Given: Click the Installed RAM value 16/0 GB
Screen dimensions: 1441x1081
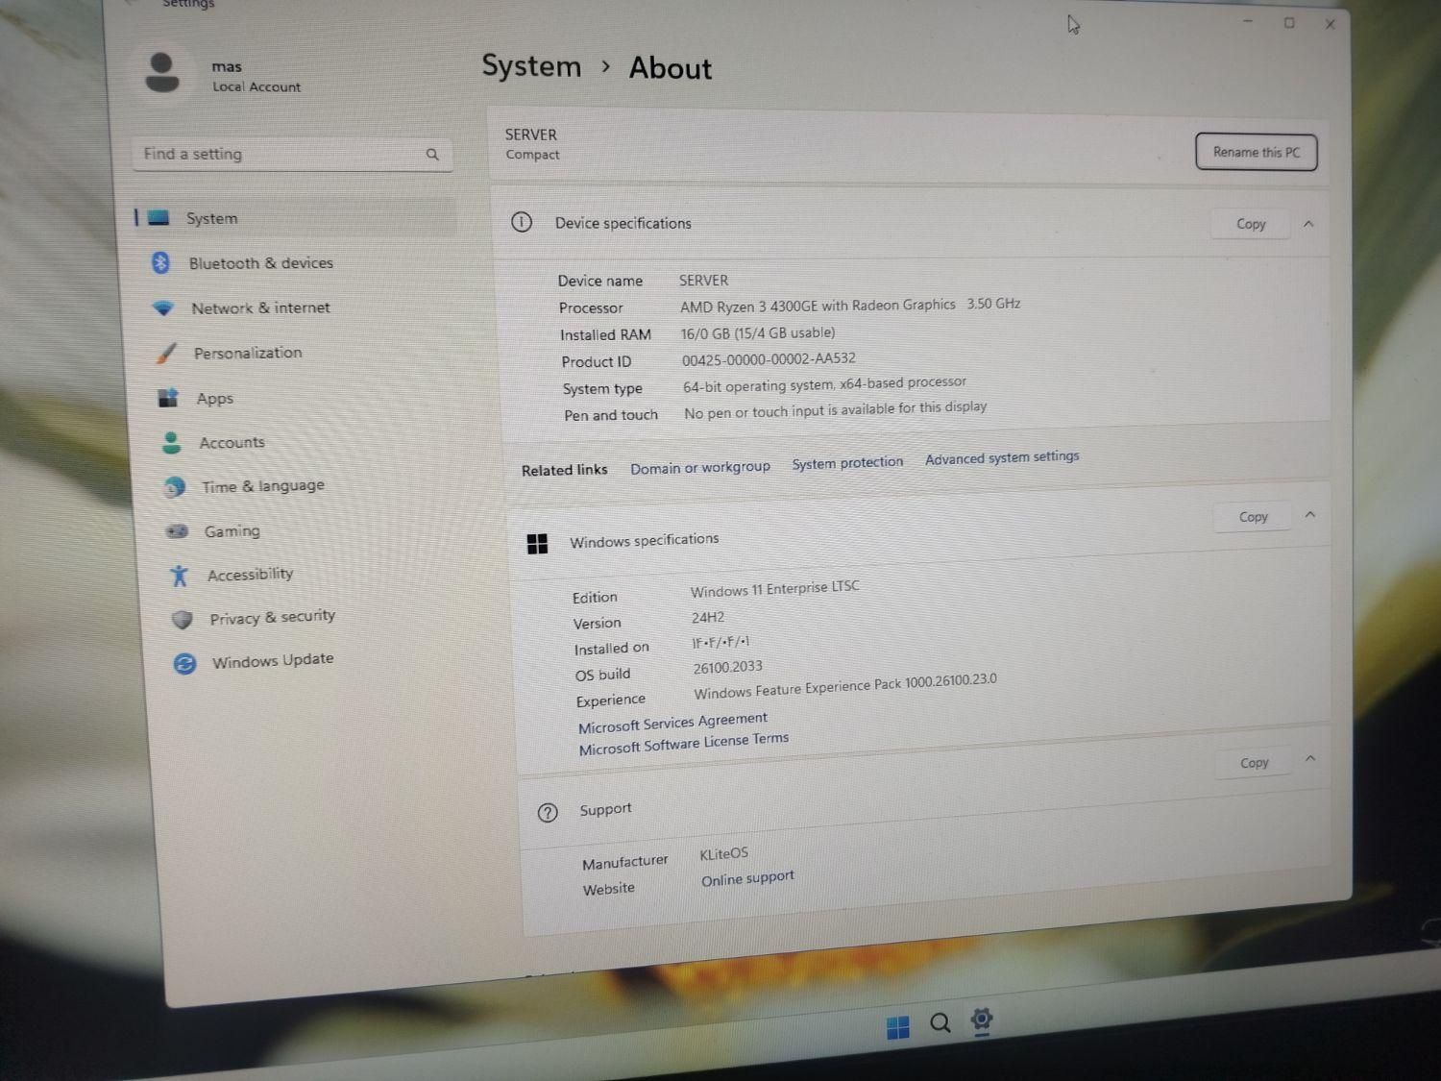Looking at the screenshot, I should pos(758,333).
